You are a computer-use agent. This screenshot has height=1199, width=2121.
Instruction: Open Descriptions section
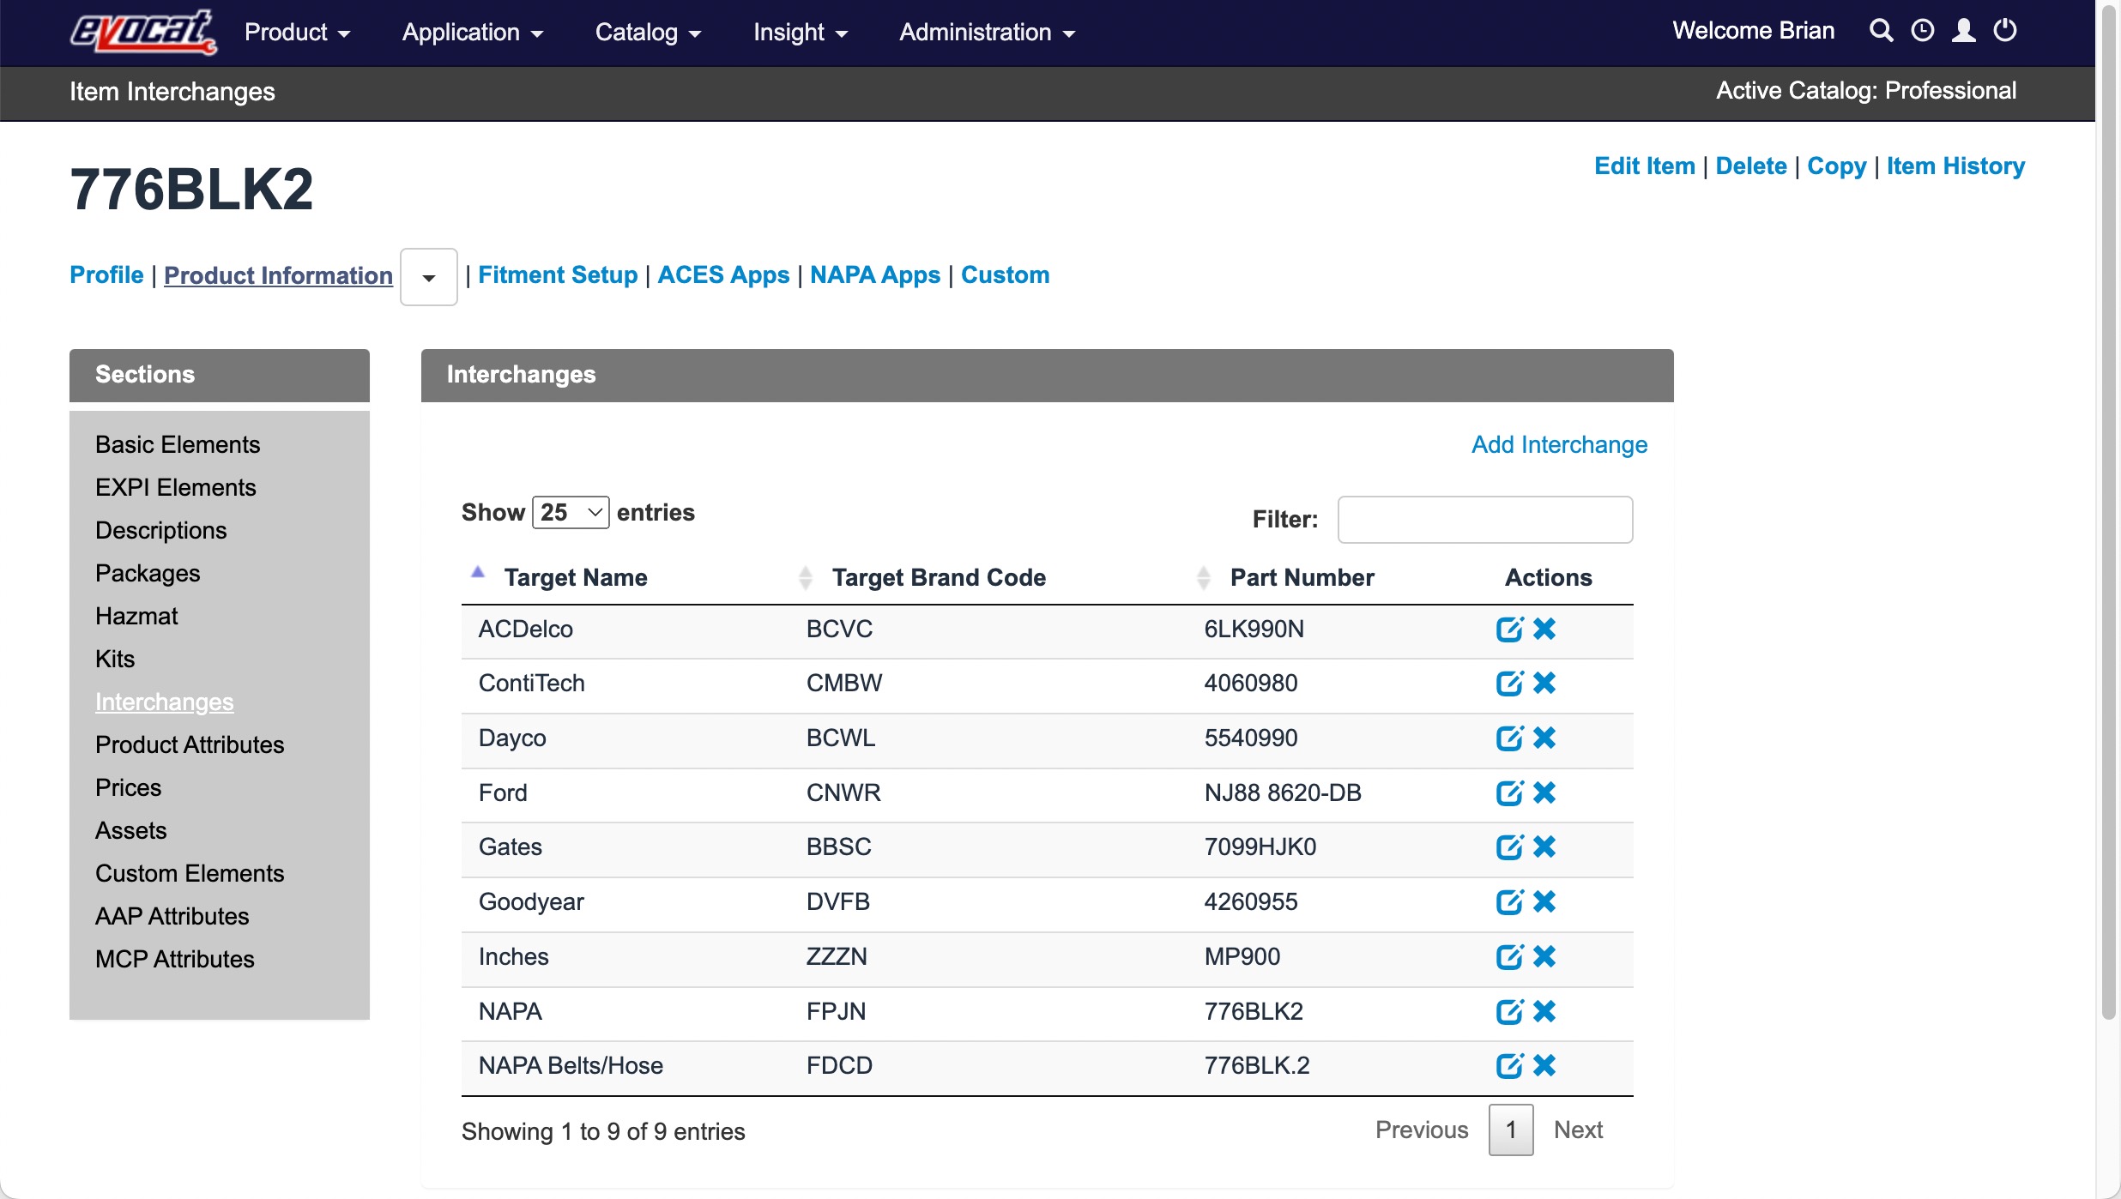[161, 530]
